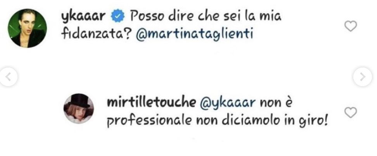Image resolution: width=377 pixels, height=156 pixels.
Task: Follow the @ykaaar mention in the reply
Action: point(227,104)
